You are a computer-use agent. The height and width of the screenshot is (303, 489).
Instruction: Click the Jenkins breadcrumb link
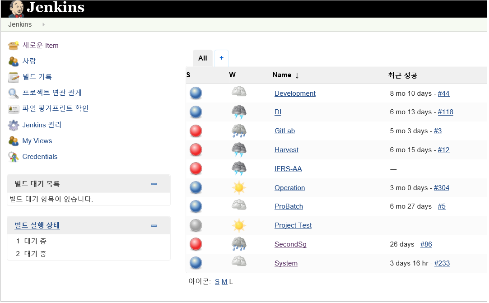point(20,25)
